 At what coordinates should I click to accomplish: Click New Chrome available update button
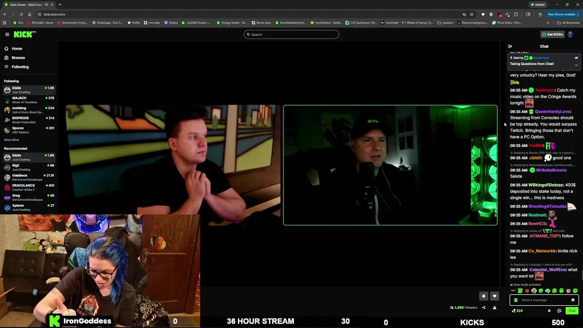(x=563, y=14)
